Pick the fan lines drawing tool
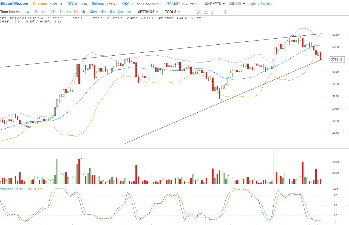Screen dimensions: 349x225 212,12
